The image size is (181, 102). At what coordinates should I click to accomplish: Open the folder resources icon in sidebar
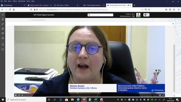coord(3,49)
